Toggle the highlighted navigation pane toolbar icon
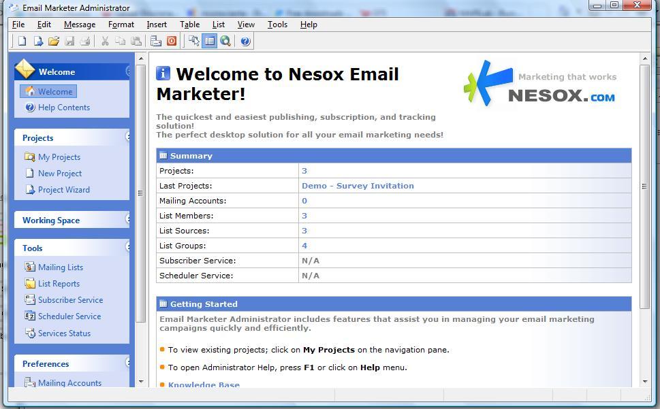 click(x=209, y=41)
